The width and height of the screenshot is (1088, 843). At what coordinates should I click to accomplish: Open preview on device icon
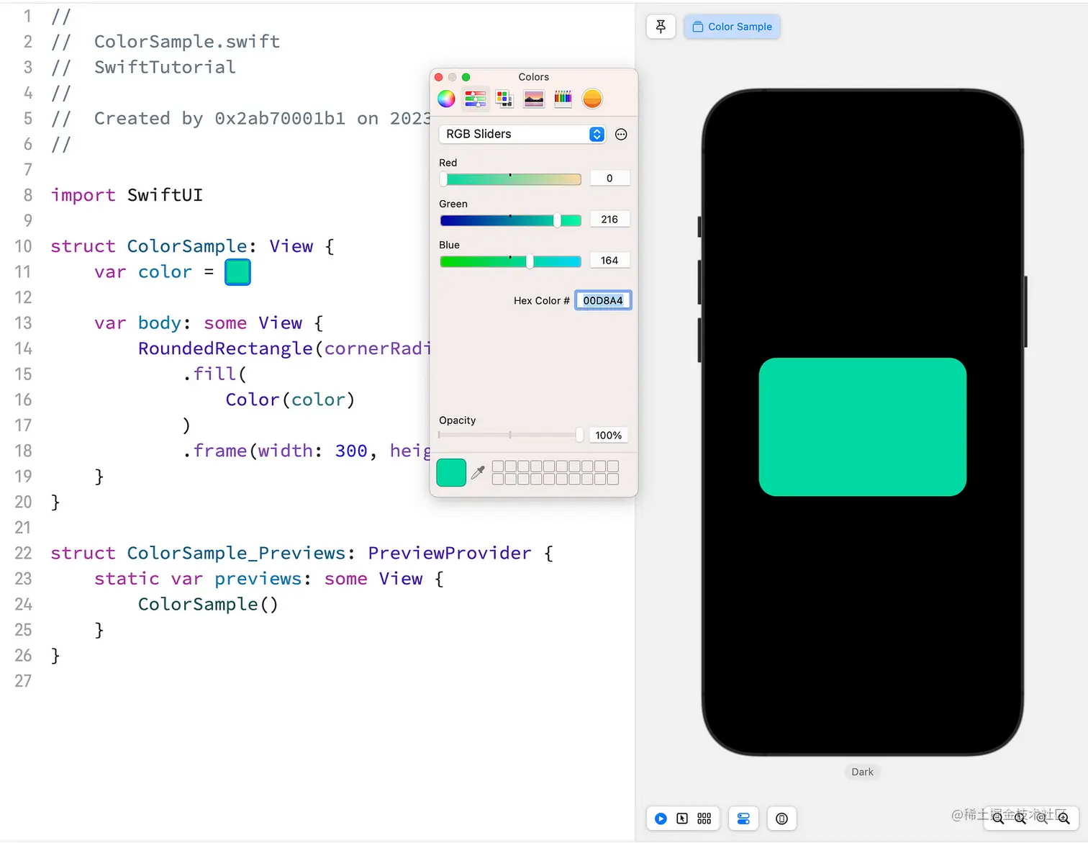(782, 819)
